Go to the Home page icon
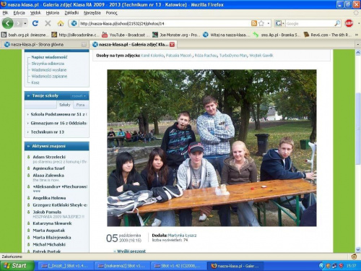The height and width of the screenshot is (271, 361). (x=61, y=23)
